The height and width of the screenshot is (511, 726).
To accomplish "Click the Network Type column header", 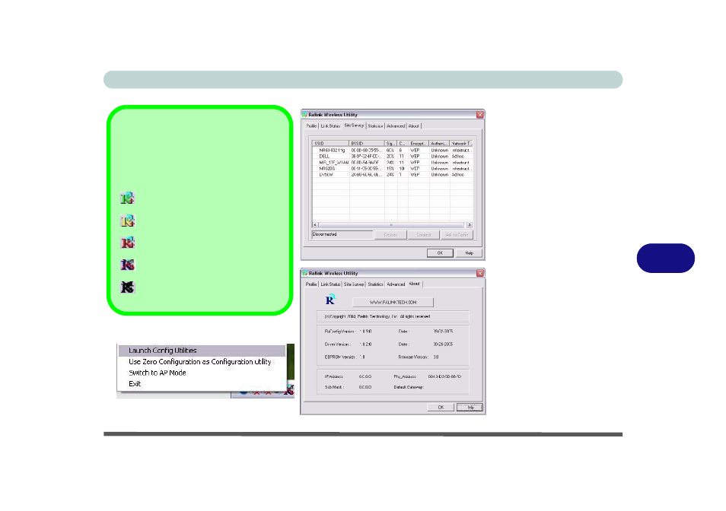I will 461,144.
